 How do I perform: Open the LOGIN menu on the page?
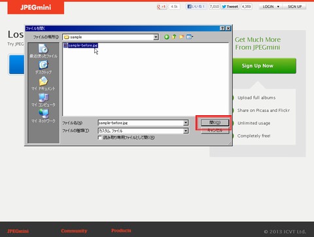click(x=271, y=7)
